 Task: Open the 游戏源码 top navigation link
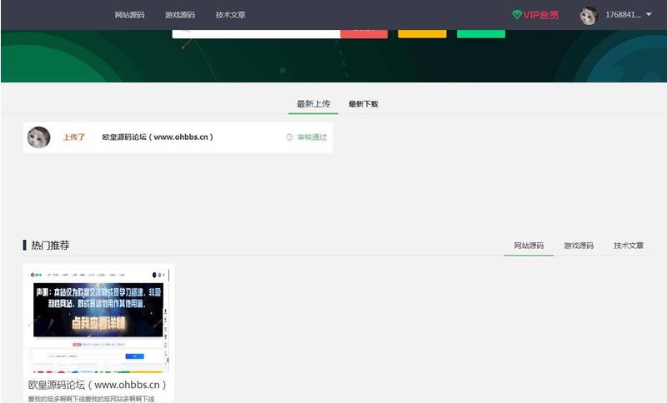(180, 15)
